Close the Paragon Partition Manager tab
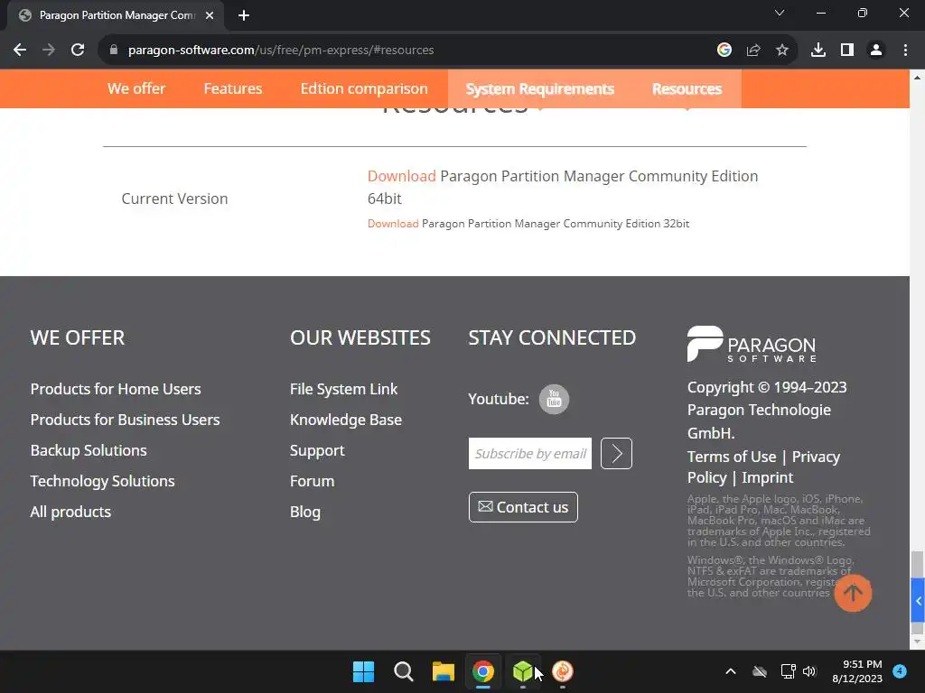The width and height of the screenshot is (925, 693). (210, 15)
